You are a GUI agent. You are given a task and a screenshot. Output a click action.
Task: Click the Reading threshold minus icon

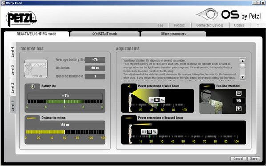[x=238, y=93]
